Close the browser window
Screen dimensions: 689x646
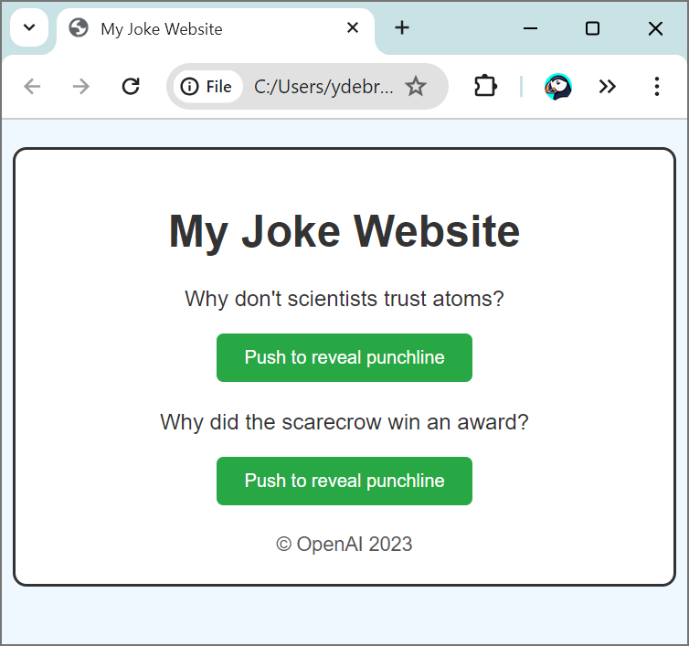(655, 28)
